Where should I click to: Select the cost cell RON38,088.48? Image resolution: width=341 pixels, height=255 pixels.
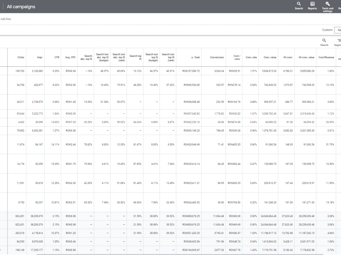pos(191,102)
